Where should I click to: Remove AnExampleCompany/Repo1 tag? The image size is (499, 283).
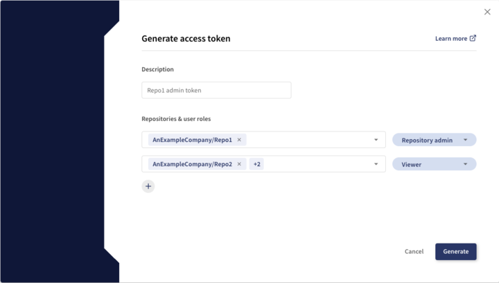point(239,140)
